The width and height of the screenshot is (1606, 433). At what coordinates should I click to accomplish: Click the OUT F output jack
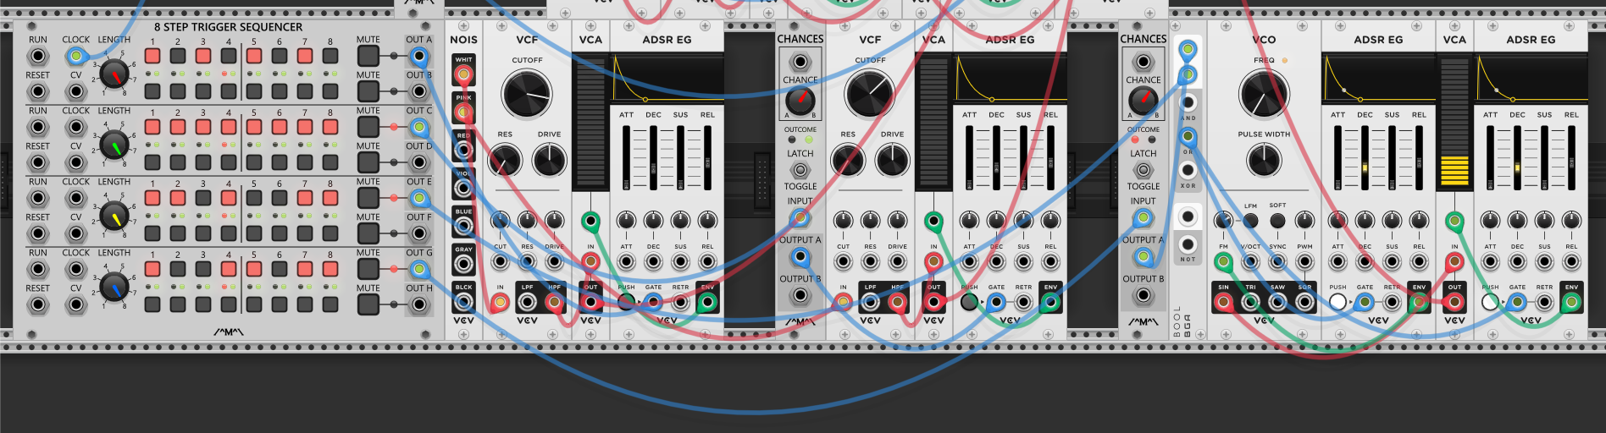[x=419, y=233]
